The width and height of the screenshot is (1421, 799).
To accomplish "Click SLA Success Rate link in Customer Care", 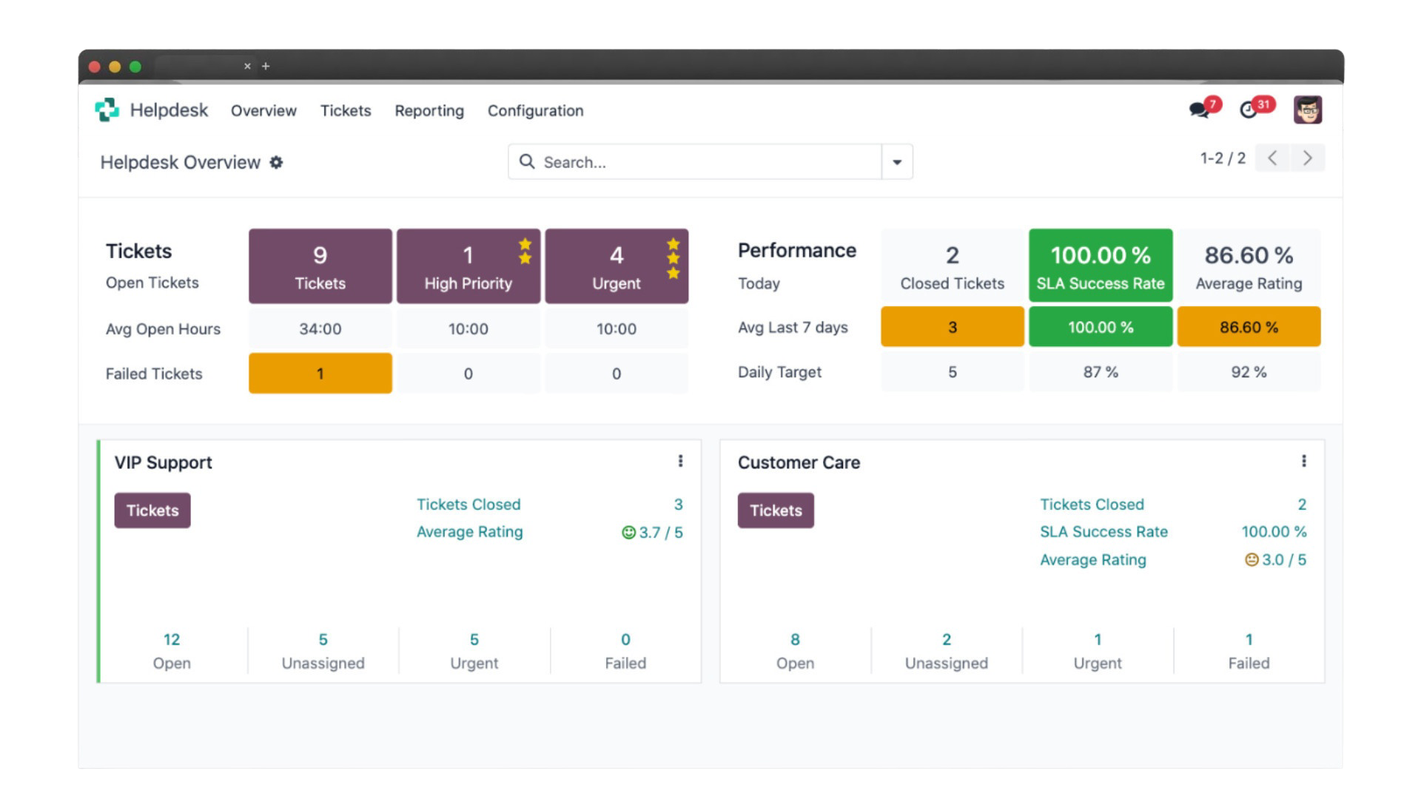I will point(1103,532).
